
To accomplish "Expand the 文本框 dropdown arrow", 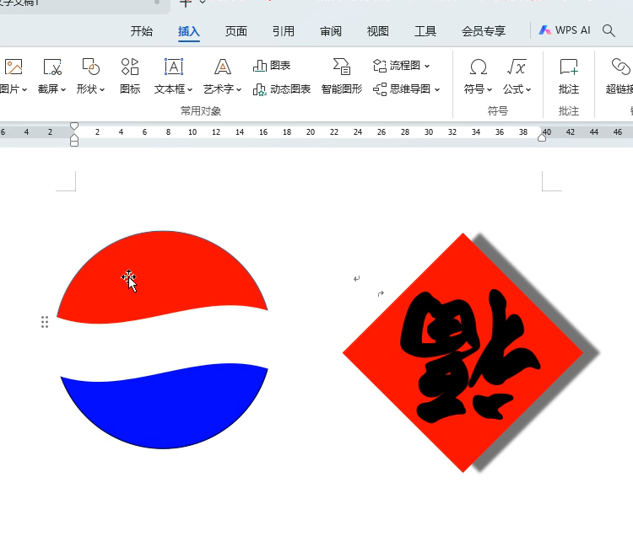I will 190,89.
